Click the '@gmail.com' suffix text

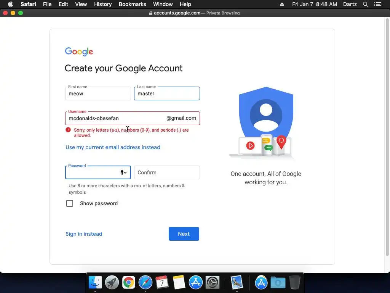(x=181, y=118)
